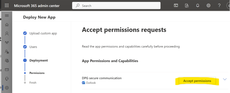Select the Permissions sub-step
Screen dimensions: 230x93
tap(37, 73)
